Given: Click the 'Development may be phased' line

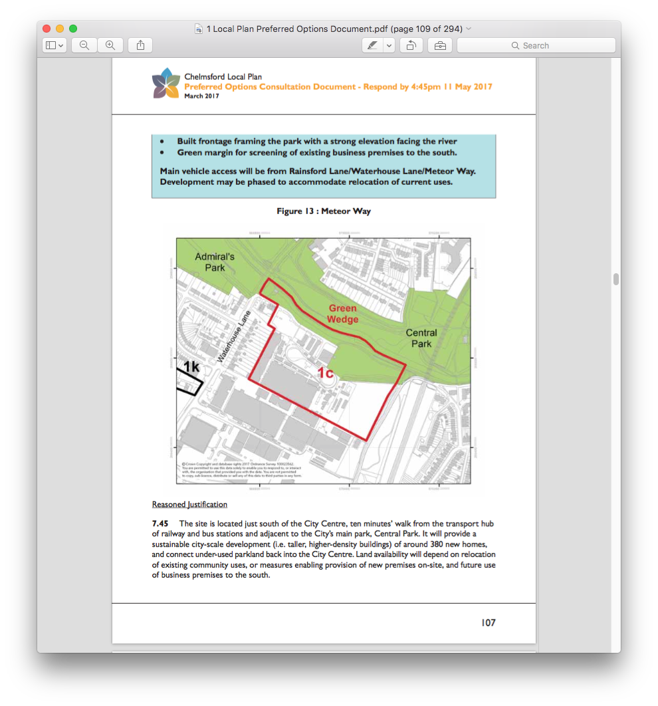Looking at the screenshot, I should (x=306, y=182).
